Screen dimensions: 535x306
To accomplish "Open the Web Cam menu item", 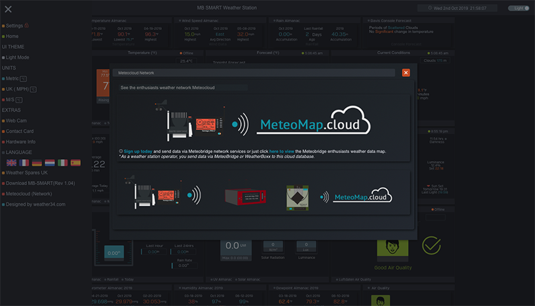I will pyautogui.click(x=16, y=120).
